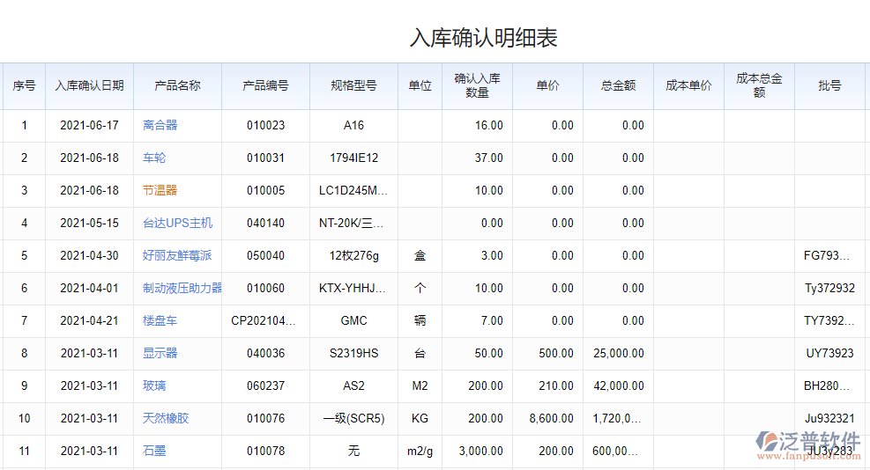Select the 天然橡胶 product link
The width and height of the screenshot is (870, 470).
(166, 418)
